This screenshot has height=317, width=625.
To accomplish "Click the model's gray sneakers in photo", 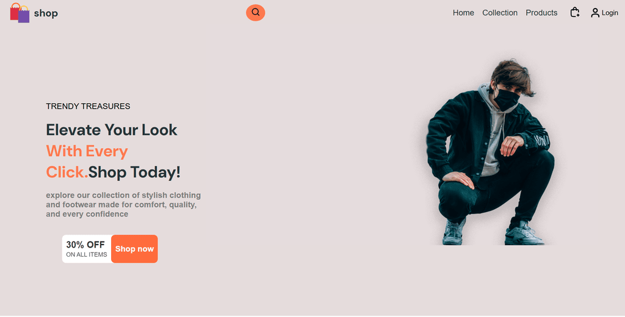I will [493, 233].
